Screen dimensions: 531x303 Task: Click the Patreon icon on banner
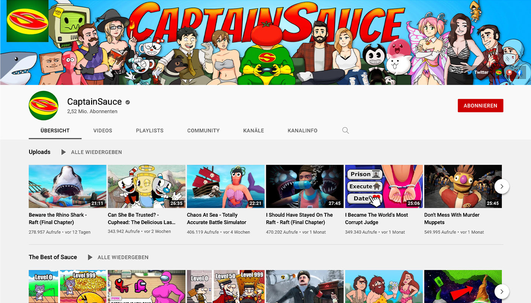509,72
